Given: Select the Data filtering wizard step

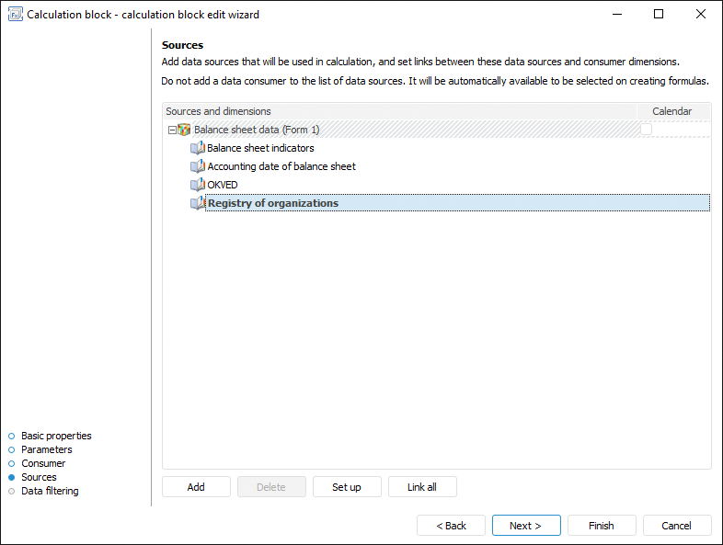Looking at the screenshot, I should 50,491.
